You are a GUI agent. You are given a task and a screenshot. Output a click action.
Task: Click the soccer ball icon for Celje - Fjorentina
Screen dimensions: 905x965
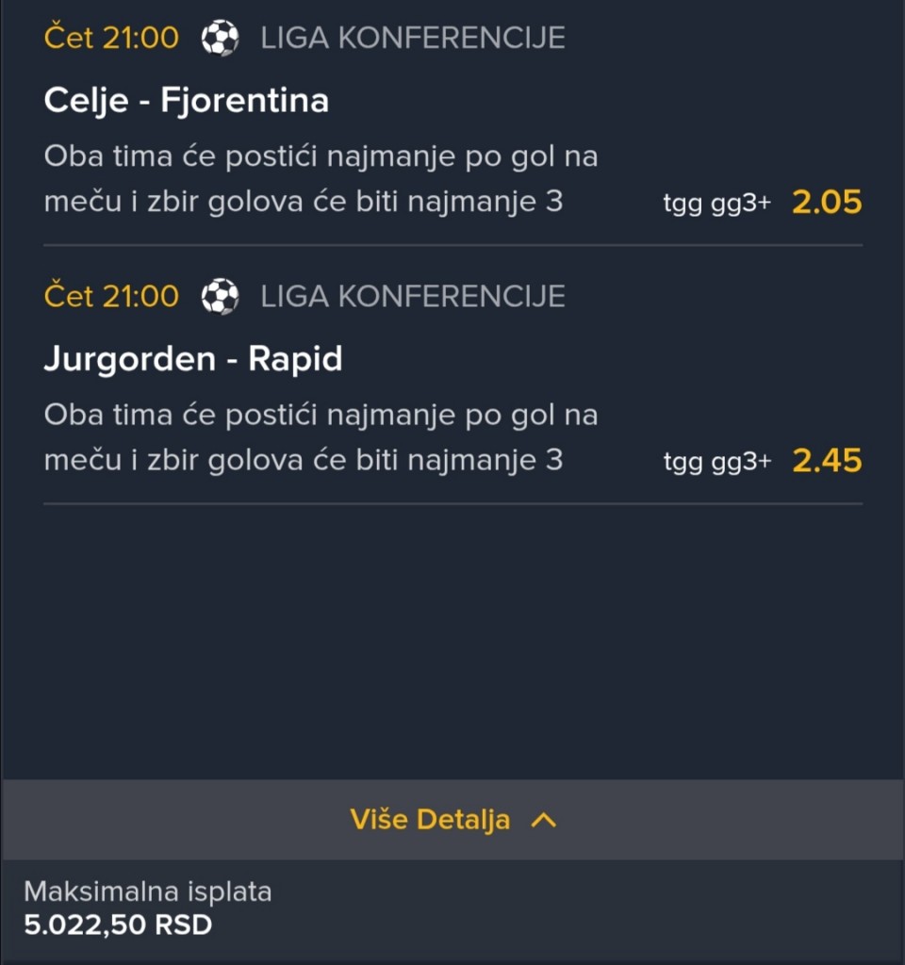coord(220,39)
